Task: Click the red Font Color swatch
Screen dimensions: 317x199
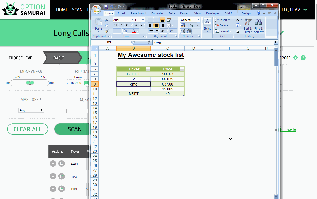Action: (x=133, y=31)
